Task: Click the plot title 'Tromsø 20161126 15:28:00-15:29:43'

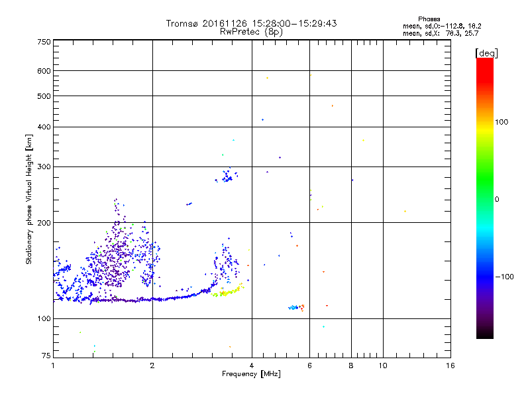Action: [251, 23]
